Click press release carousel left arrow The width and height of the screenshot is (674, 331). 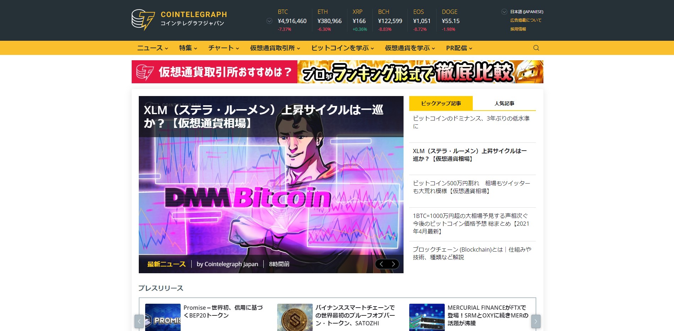(x=139, y=321)
